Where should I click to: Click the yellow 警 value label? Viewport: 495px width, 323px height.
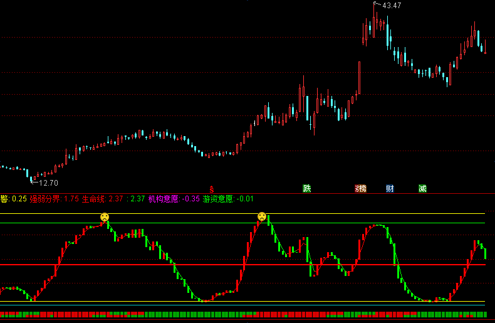click(13, 199)
